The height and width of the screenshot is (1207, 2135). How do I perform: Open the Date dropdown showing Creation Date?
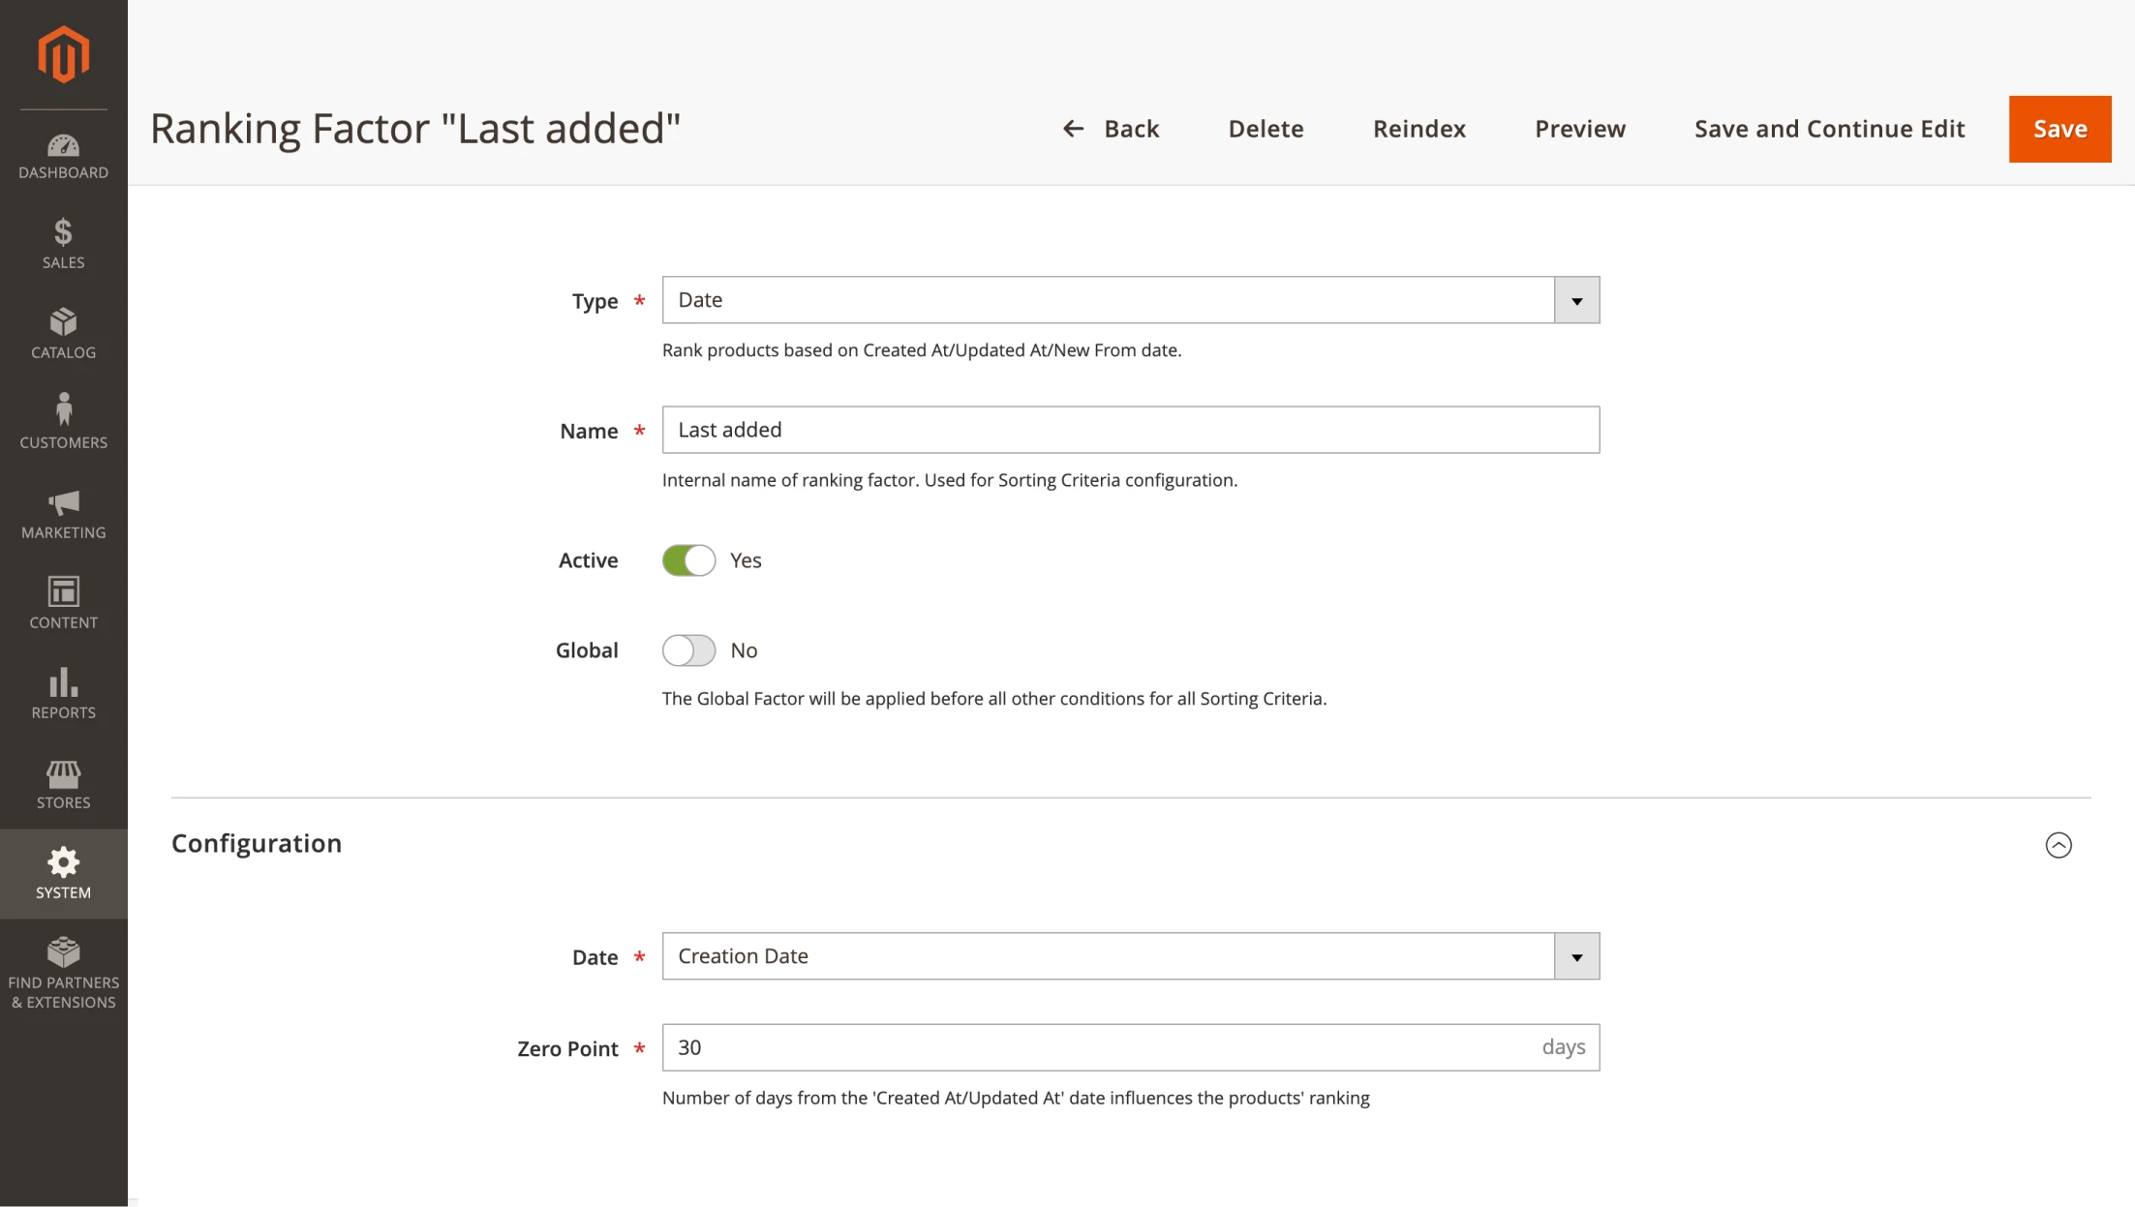(x=1130, y=956)
